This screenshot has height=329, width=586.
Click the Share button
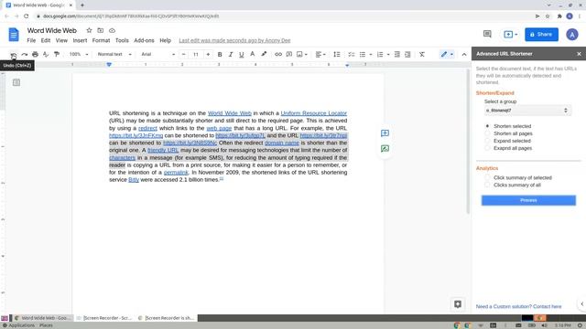click(x=541, y=35)
